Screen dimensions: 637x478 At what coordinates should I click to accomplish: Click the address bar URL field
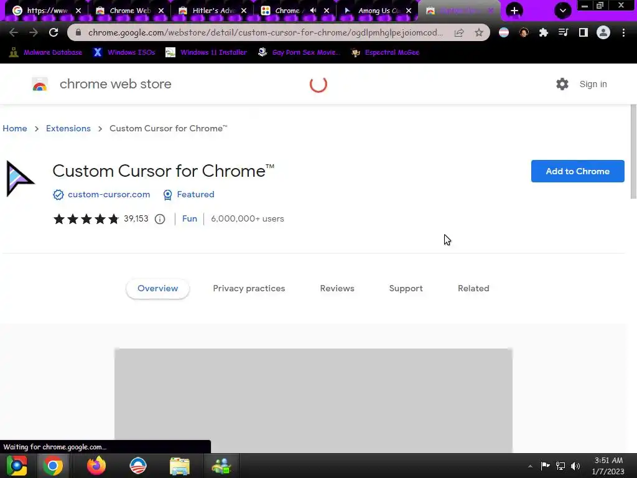pos(265,32)
